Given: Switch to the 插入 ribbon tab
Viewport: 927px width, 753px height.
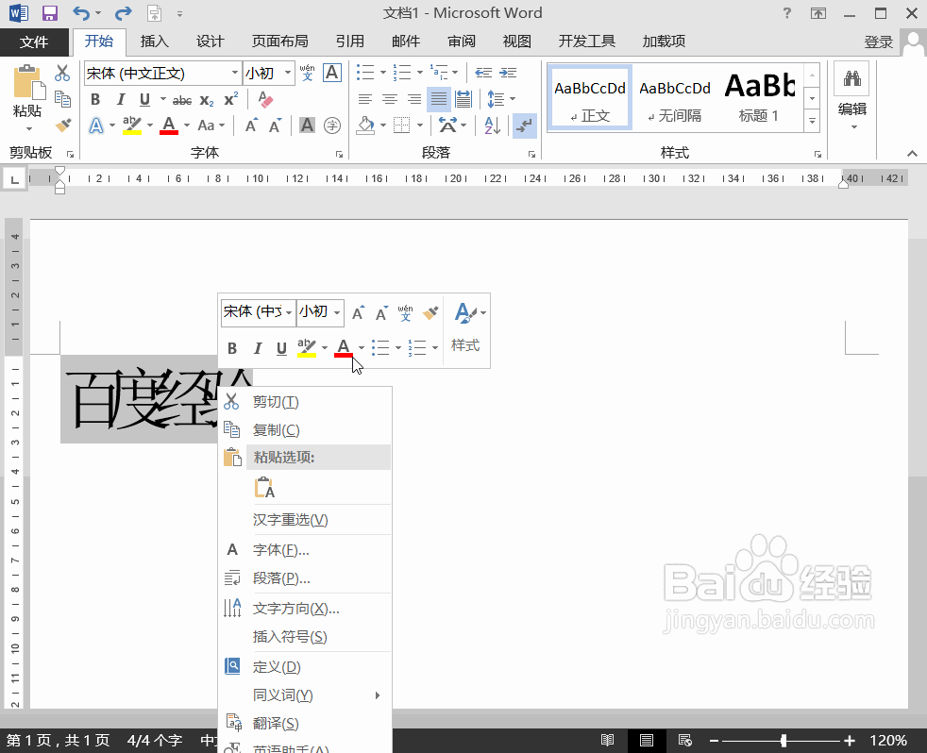Looking at the screenshot, I should pyautogui.click(x=154, y=41).
